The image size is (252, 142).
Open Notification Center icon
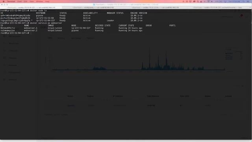(248, 2)
